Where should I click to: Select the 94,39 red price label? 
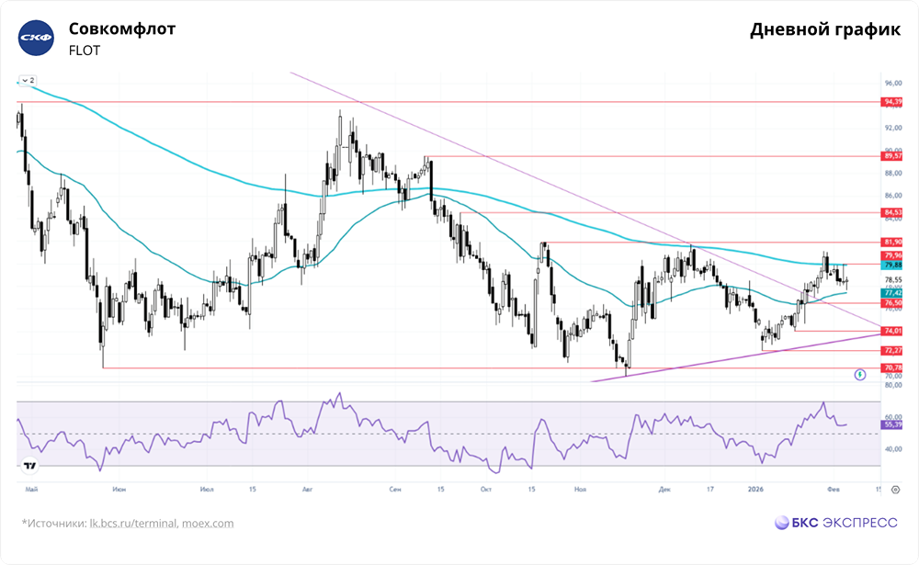click(892, 101)
